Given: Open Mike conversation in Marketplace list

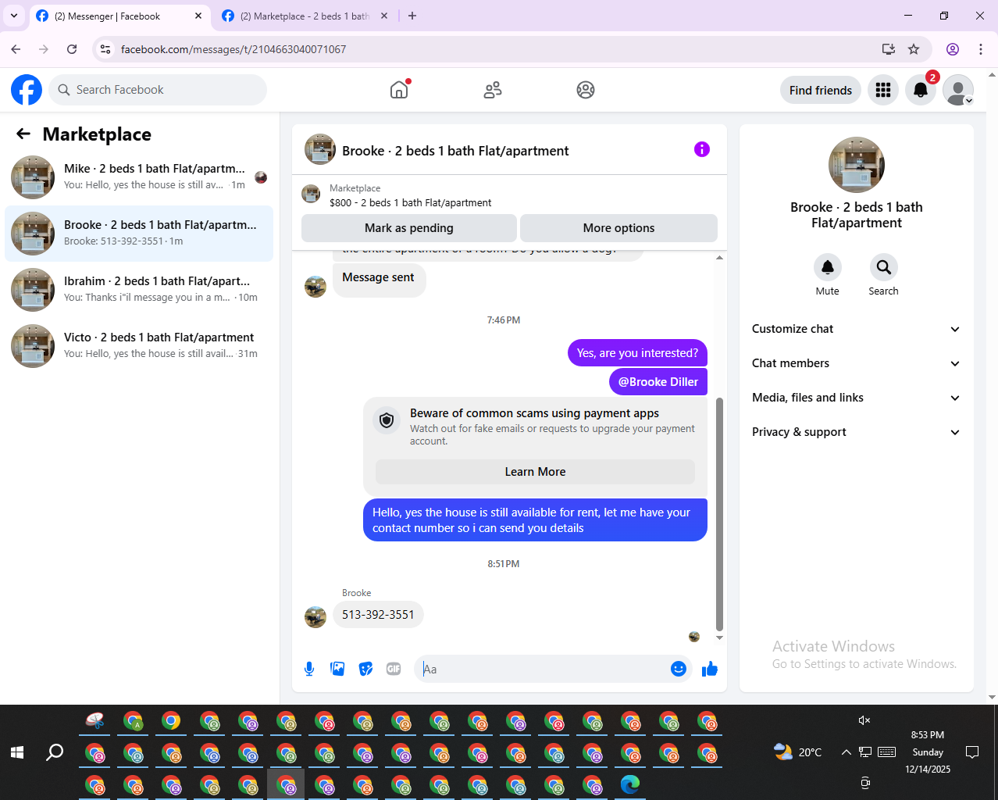Looking at the screenshot, I should [x=139, y=177].
